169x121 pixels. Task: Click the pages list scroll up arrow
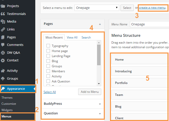pos(99,43)
